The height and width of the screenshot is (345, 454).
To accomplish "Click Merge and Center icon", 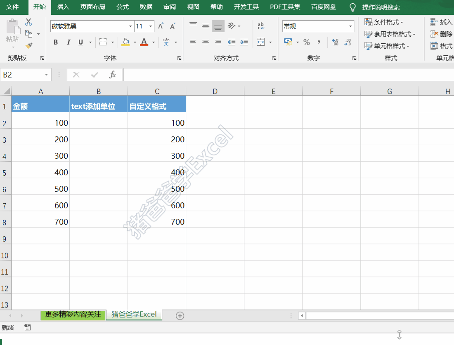I will (261, 42).
